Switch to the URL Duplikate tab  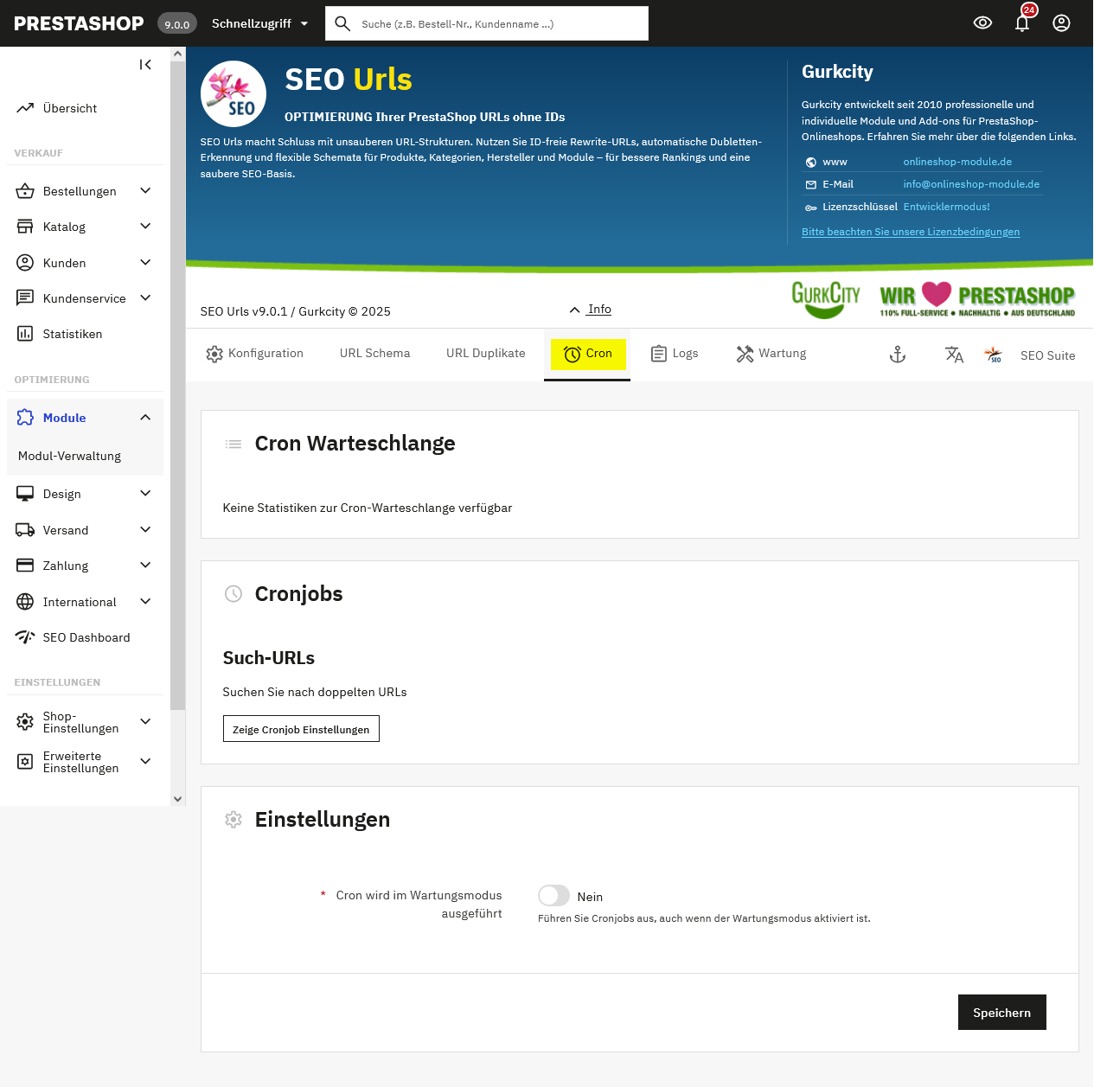(x=485, y=354)
